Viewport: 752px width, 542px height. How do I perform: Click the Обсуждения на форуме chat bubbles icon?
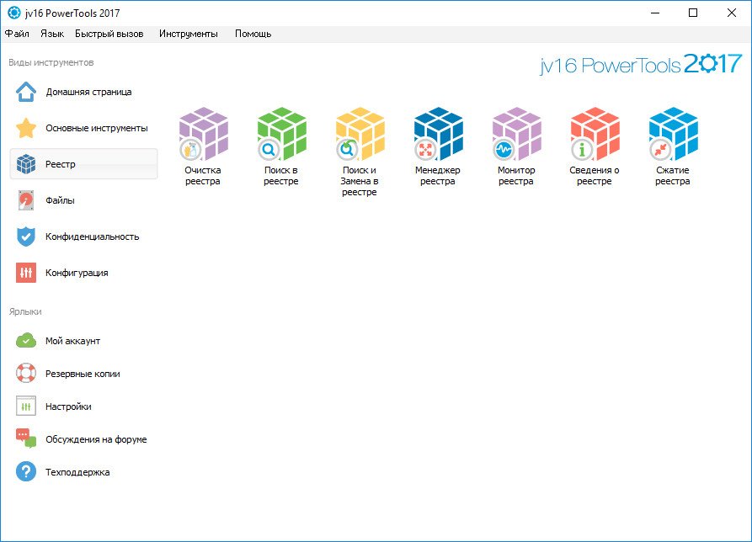tap(26, 438)
